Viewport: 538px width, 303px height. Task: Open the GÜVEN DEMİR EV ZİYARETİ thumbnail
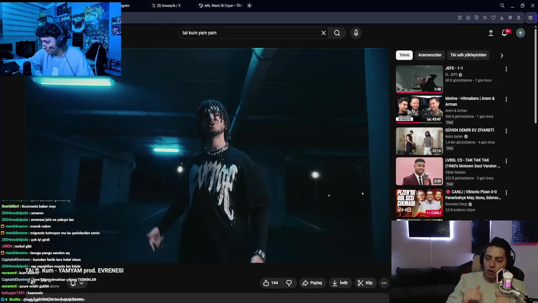click(419, 141)
